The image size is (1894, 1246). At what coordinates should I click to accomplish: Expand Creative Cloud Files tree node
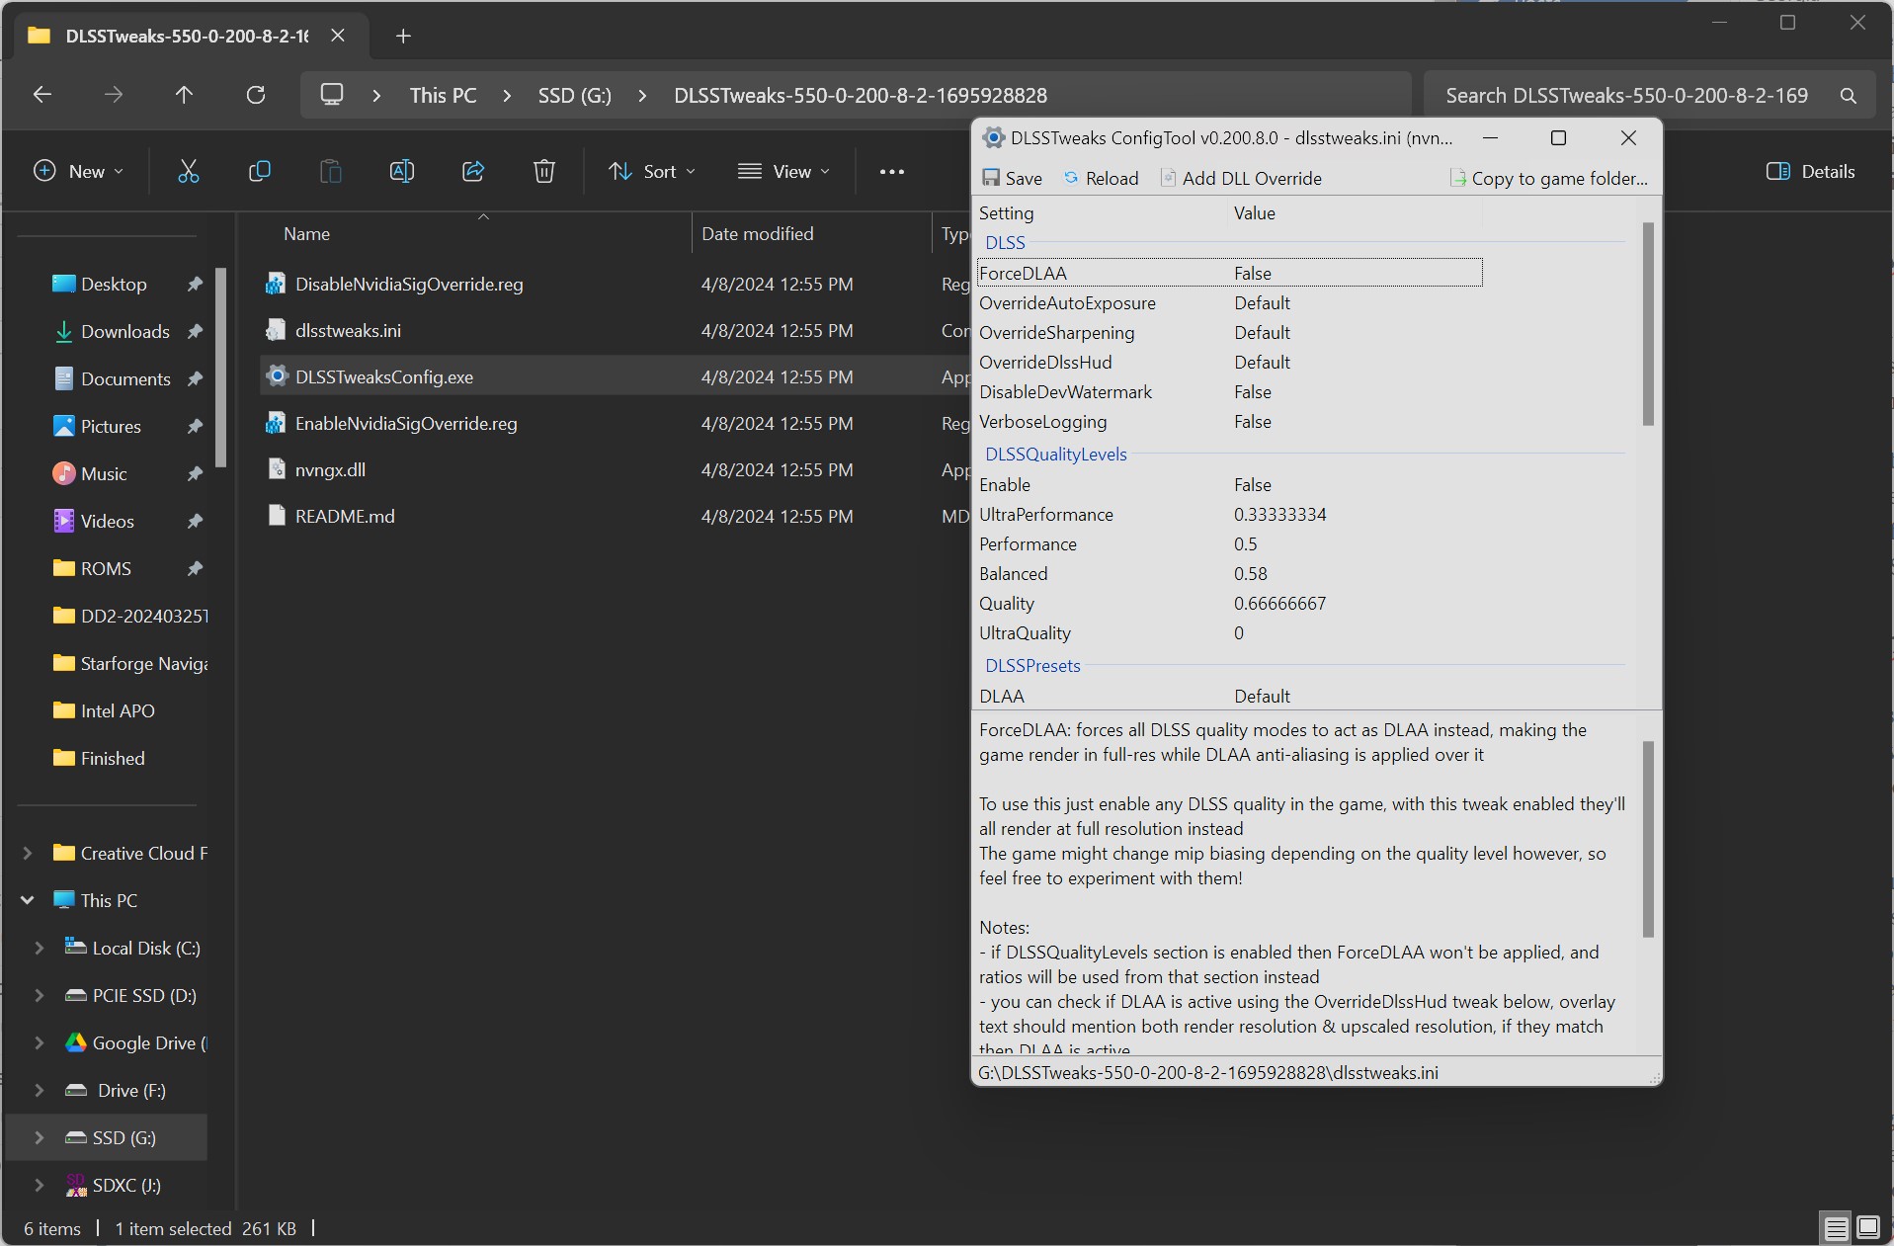point(28,853)
